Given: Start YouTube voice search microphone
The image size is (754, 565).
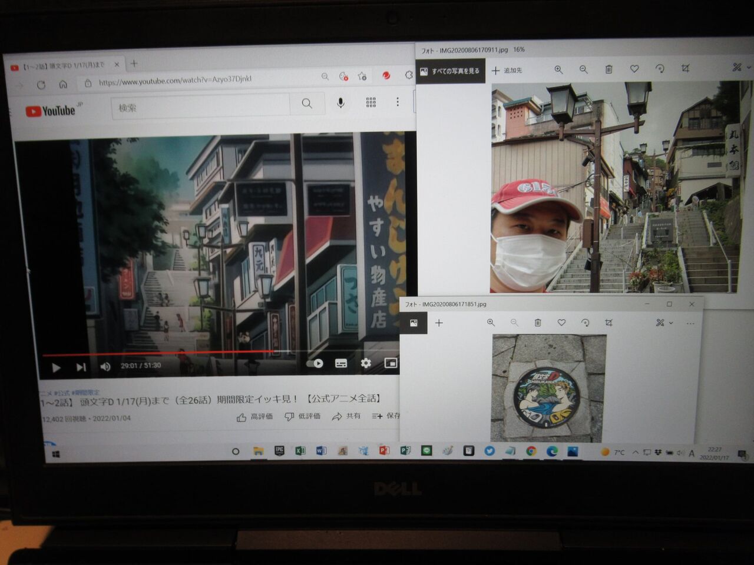Looking at the screenshot, I should pyautogui.click(x=340, y=103).
